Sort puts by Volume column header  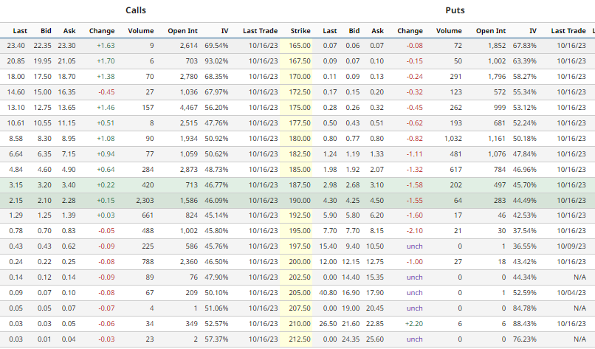[449, 31]
